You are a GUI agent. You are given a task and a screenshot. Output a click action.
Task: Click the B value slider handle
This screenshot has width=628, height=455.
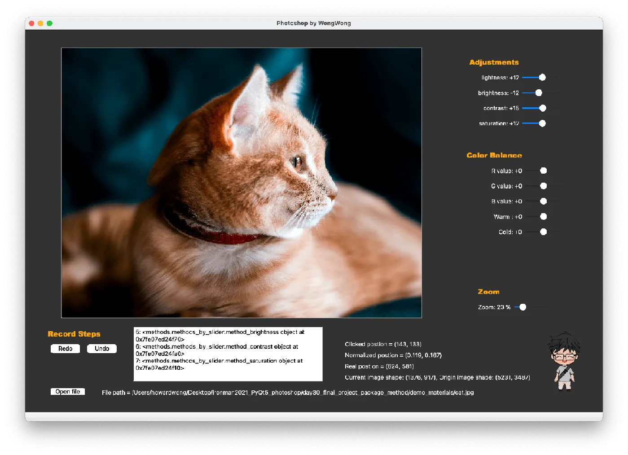pyautogui.click(x=544, y=201)
